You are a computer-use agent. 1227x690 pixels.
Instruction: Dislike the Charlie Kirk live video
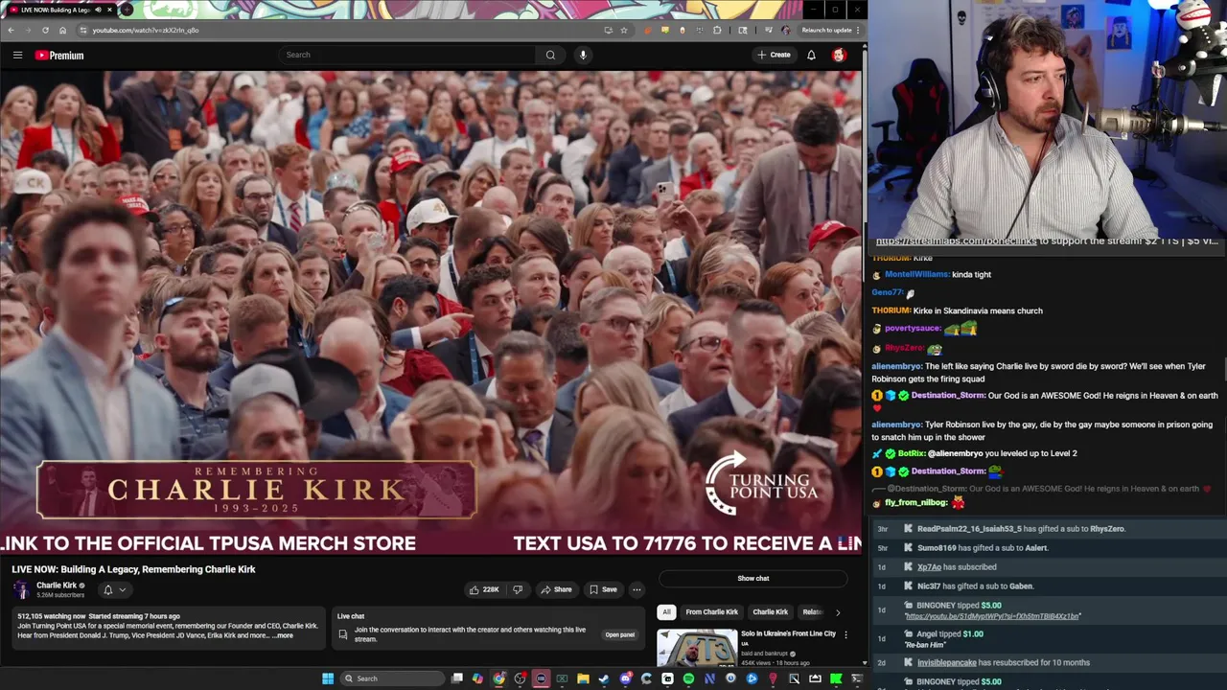click(518, 589)
